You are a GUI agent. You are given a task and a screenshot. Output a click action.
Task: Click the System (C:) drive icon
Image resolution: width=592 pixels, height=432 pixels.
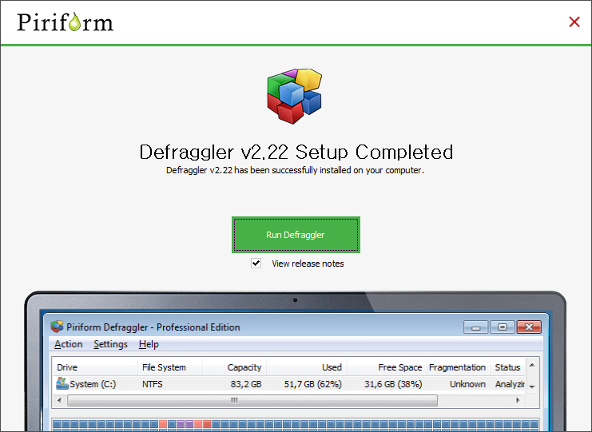tap(62, 383)
